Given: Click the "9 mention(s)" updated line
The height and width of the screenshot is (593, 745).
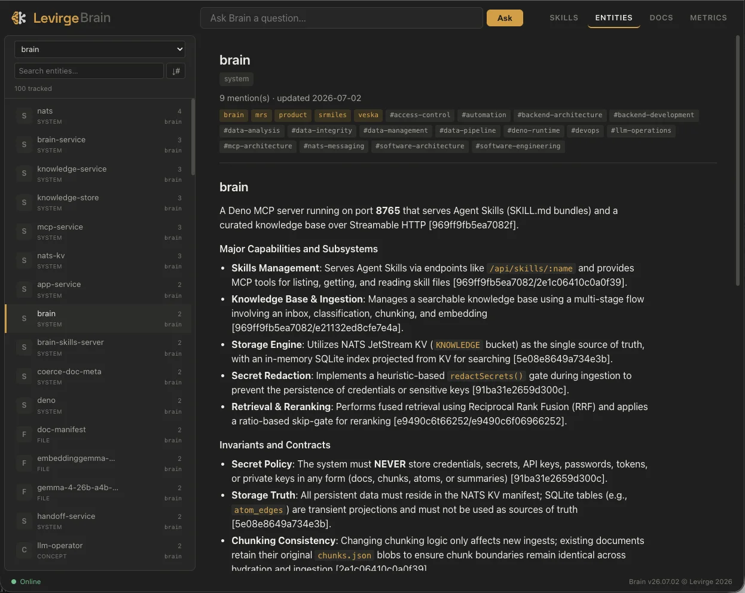Looking at the screenshot, I should pyautogui.click(x=290, y=98).
